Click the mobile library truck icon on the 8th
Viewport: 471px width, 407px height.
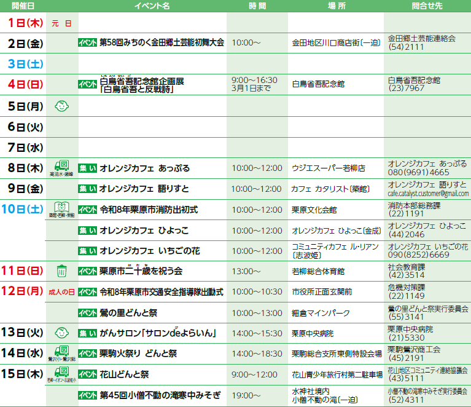[61, 166]
